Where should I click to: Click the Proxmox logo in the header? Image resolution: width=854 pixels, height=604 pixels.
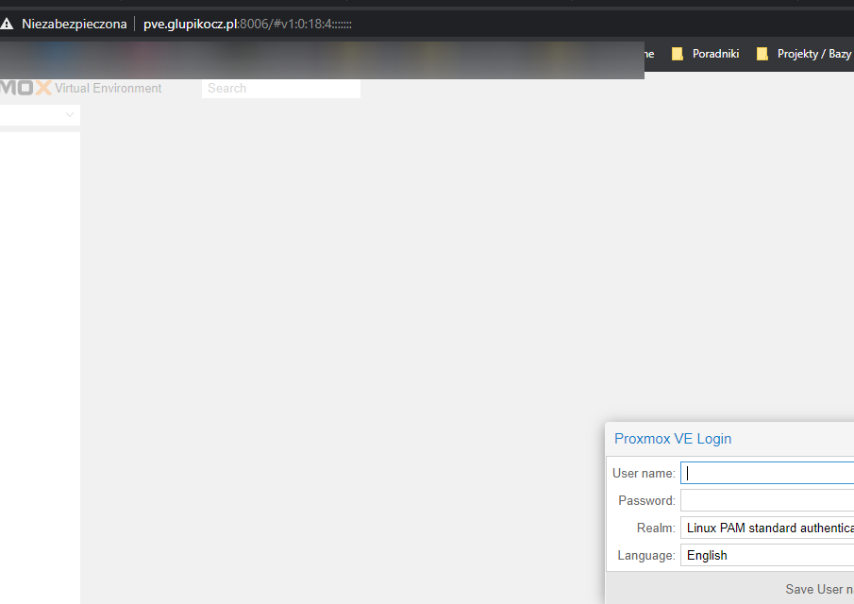point(25,88)
